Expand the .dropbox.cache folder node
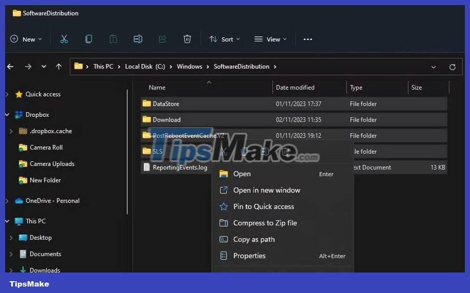This screenshot has height=293, width=470. [11, 131]
